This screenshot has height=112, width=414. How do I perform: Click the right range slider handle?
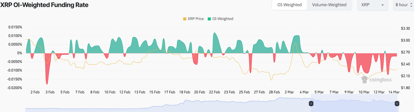point(397,103)
